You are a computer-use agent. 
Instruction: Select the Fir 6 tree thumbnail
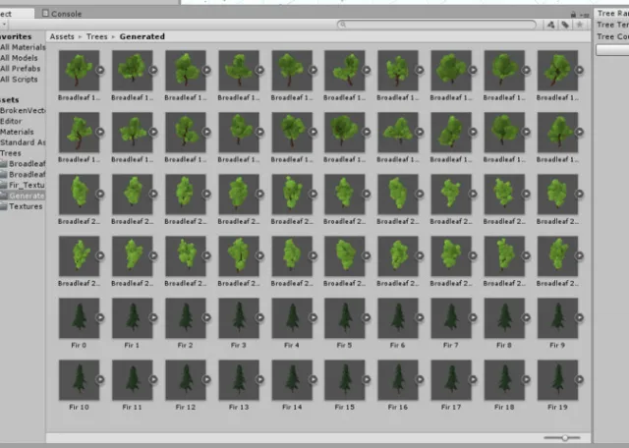398,318
